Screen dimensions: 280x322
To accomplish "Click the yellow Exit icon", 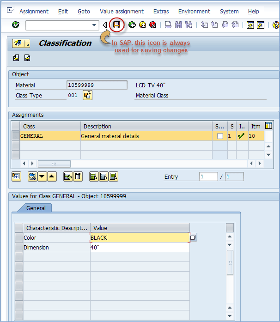I will [142, 25].
